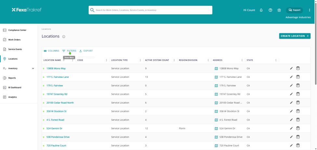Edit the 358 W Stockton St location
Image resolution: width=317 pixels, height=150 pixels.
pos(291,111)
